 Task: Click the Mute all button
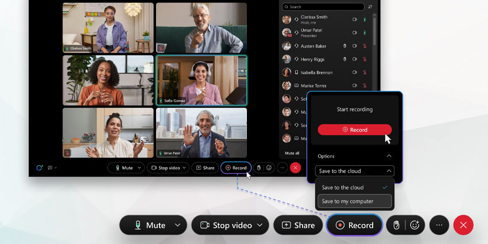[x=292, y=153]
